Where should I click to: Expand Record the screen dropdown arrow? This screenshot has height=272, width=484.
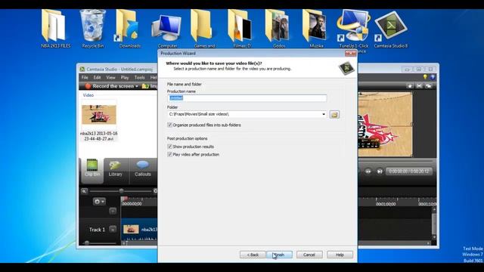tap(137, 86)
